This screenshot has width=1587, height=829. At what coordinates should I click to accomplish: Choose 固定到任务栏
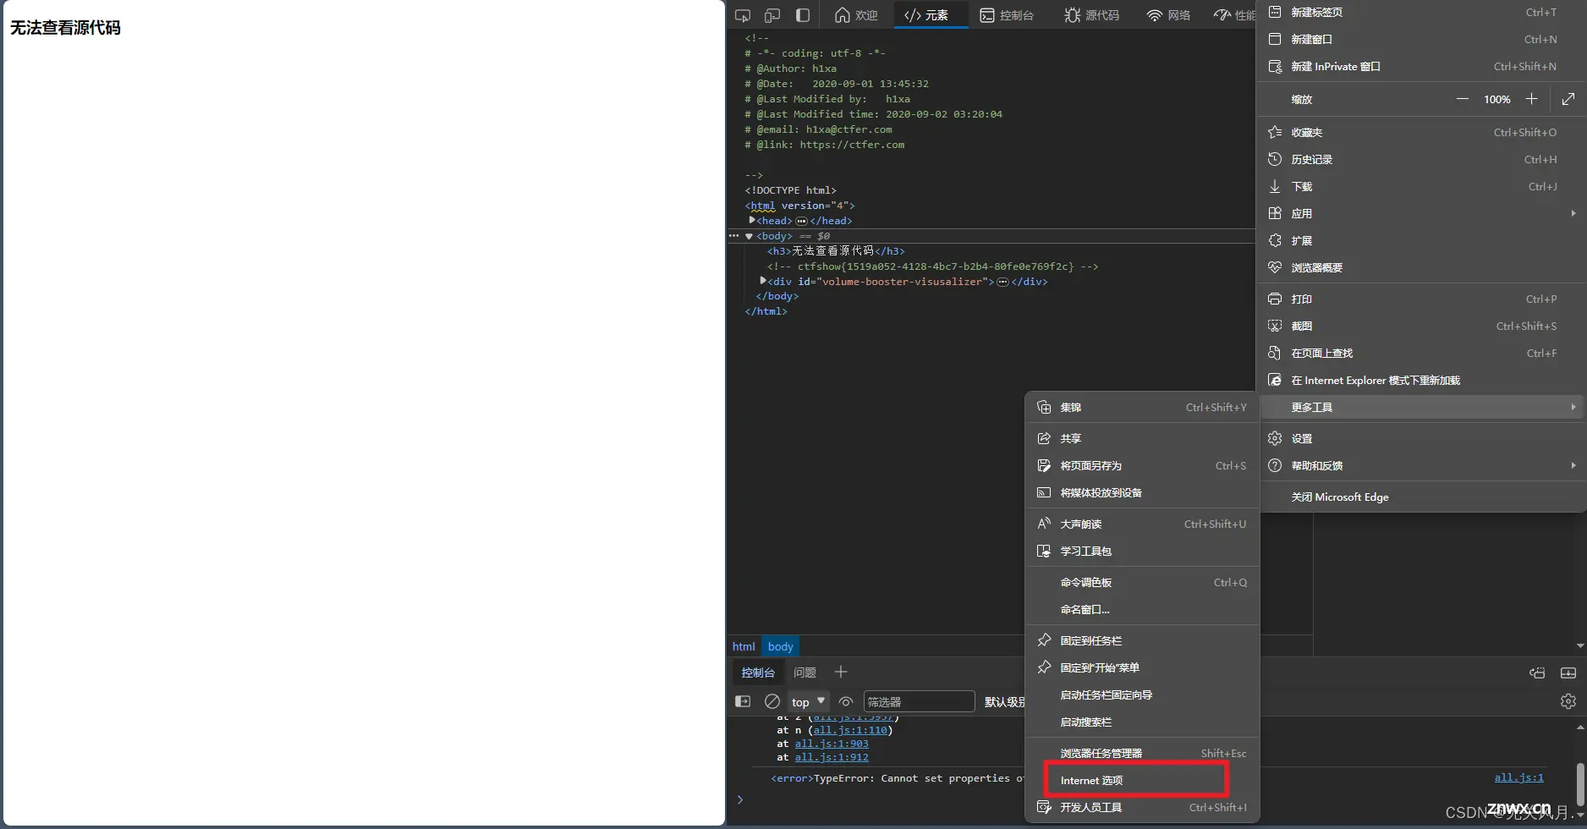pyautogui.click(x=1142, y=640)
